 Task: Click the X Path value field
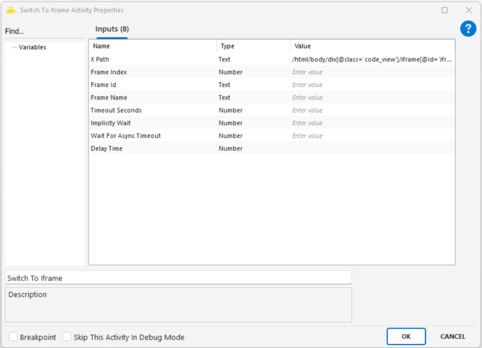[372, 60]
